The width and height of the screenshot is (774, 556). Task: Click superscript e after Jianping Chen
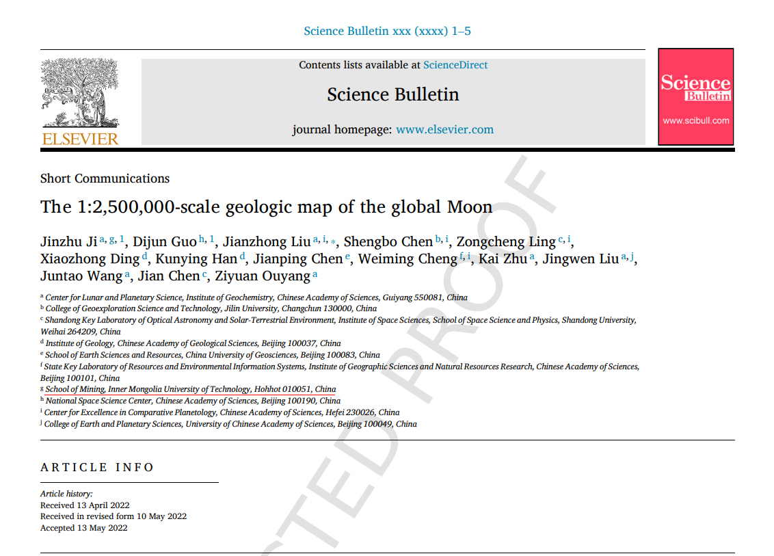347,256
